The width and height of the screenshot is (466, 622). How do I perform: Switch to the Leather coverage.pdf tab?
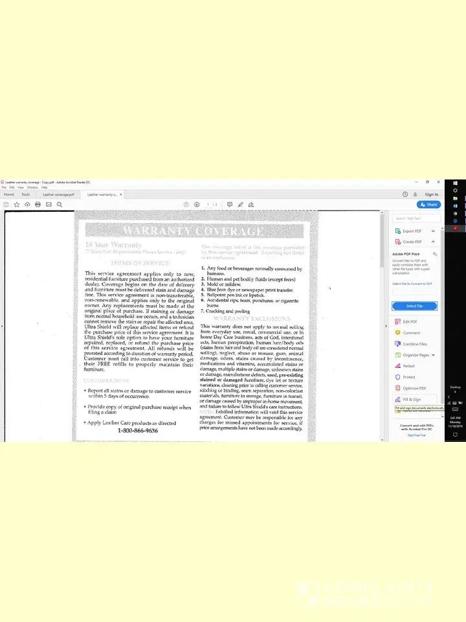59,194
